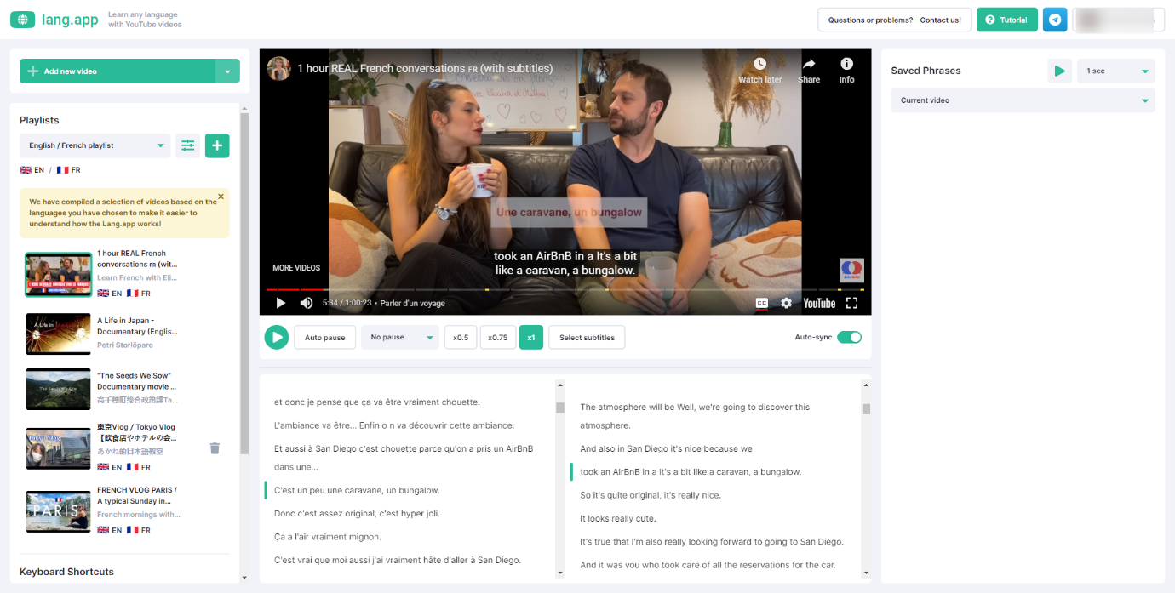1175x593 pixels.
Task: Play saved phrases with green play icon
Action: pyautogui.click(x=1059, y=71)
